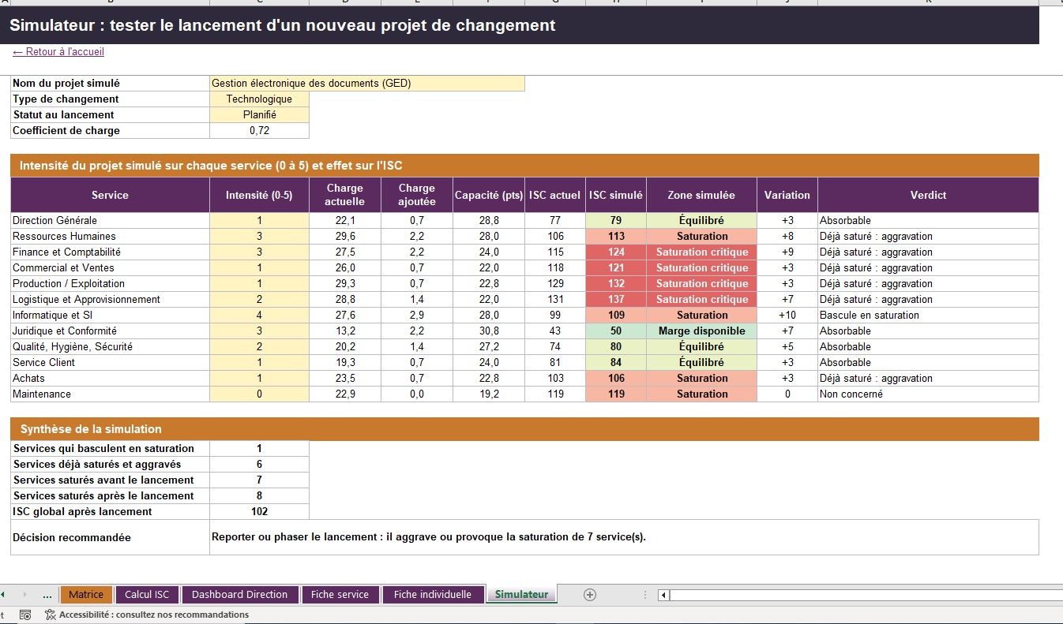Select the Décision recommandée text cell
1063x624 pixels.
pyautogui.click(x=624, y=537)
